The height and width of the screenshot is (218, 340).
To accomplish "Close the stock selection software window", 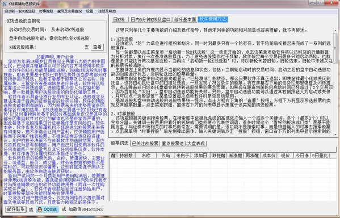I will click(332, 3).
